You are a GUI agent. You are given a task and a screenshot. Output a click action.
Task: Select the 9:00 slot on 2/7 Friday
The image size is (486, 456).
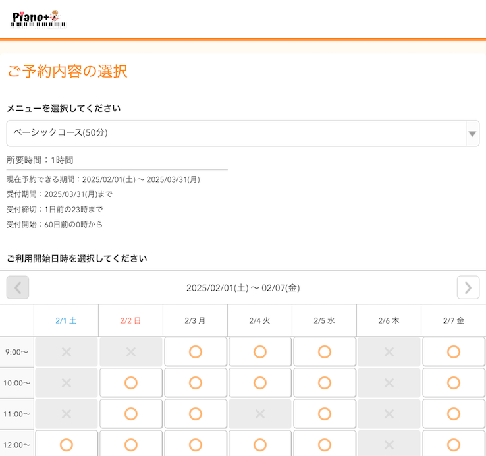pyautogui.click(x=454, y=352)
